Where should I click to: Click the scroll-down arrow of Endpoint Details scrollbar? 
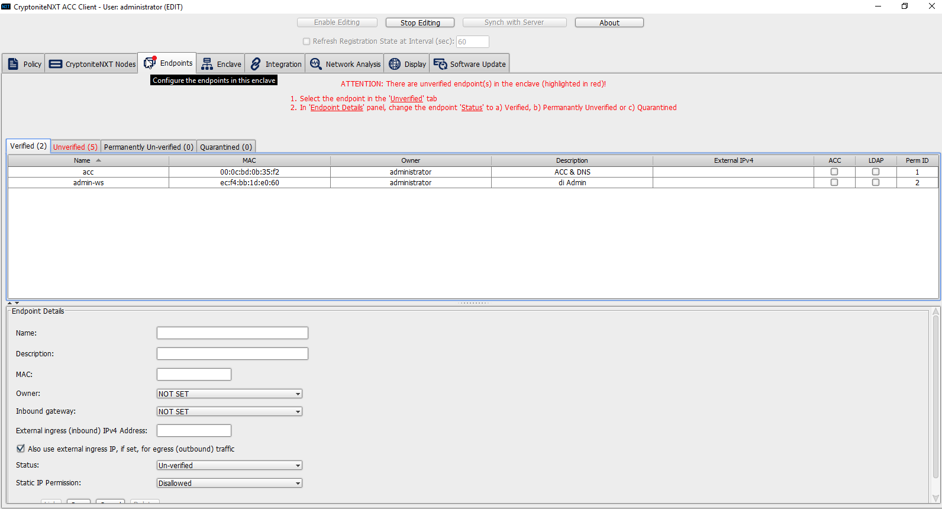(935, 498)
